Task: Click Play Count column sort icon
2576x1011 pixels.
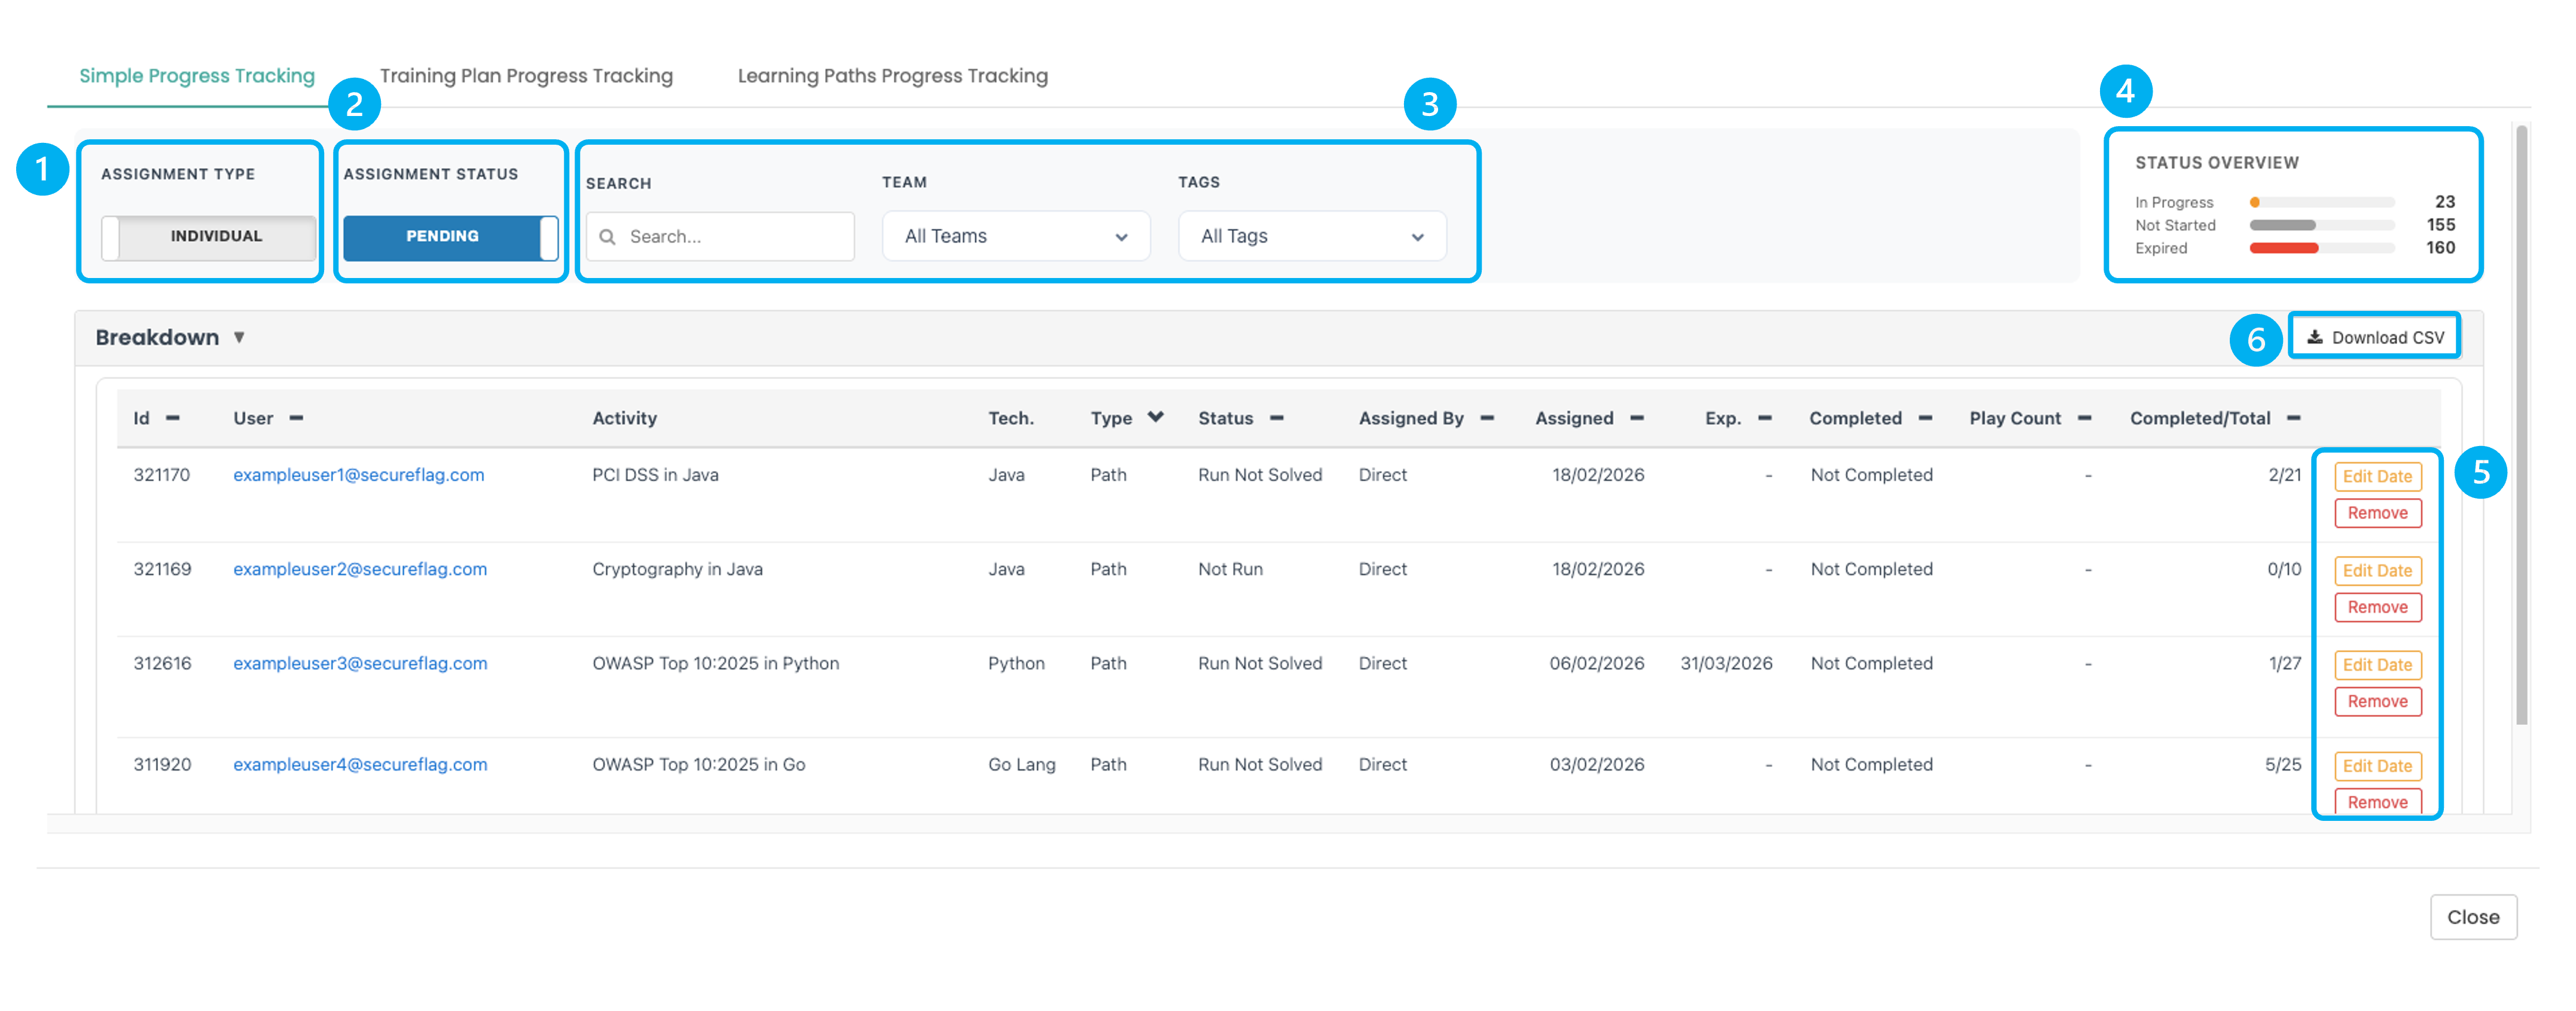Action: pyautogui.click(x=2084, y=418)
